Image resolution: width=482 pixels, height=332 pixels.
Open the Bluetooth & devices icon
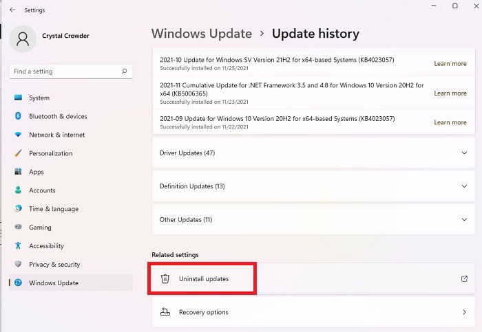click(x=18, y=116)
